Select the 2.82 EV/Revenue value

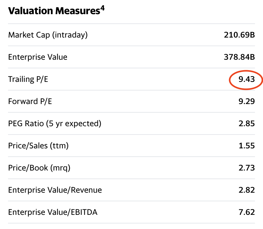point(246,190)
